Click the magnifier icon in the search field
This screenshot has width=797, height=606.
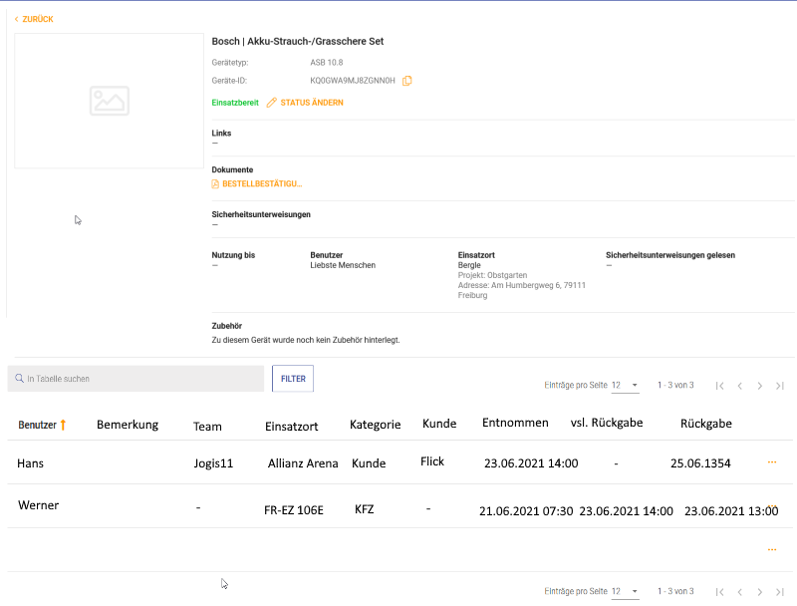click(19, 378)
